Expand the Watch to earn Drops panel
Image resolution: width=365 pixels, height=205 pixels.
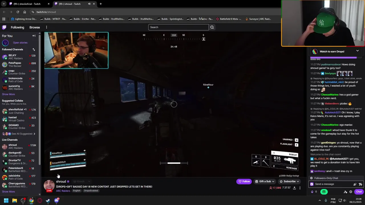tap(357, 51)
